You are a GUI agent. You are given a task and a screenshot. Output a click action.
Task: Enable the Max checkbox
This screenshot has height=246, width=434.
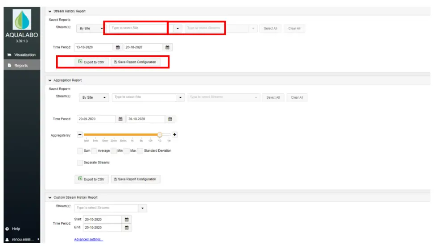point(127,151)
